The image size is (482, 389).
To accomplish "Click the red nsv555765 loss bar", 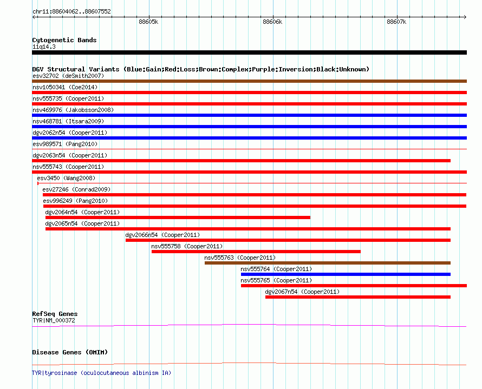I will [x=354, y=286].
